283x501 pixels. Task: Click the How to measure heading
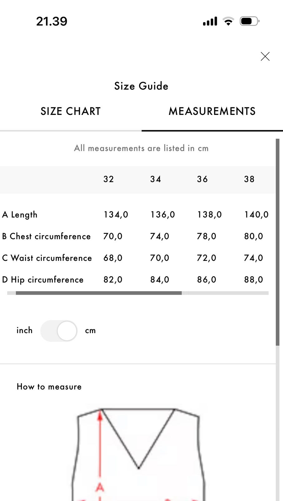(49, 387)
